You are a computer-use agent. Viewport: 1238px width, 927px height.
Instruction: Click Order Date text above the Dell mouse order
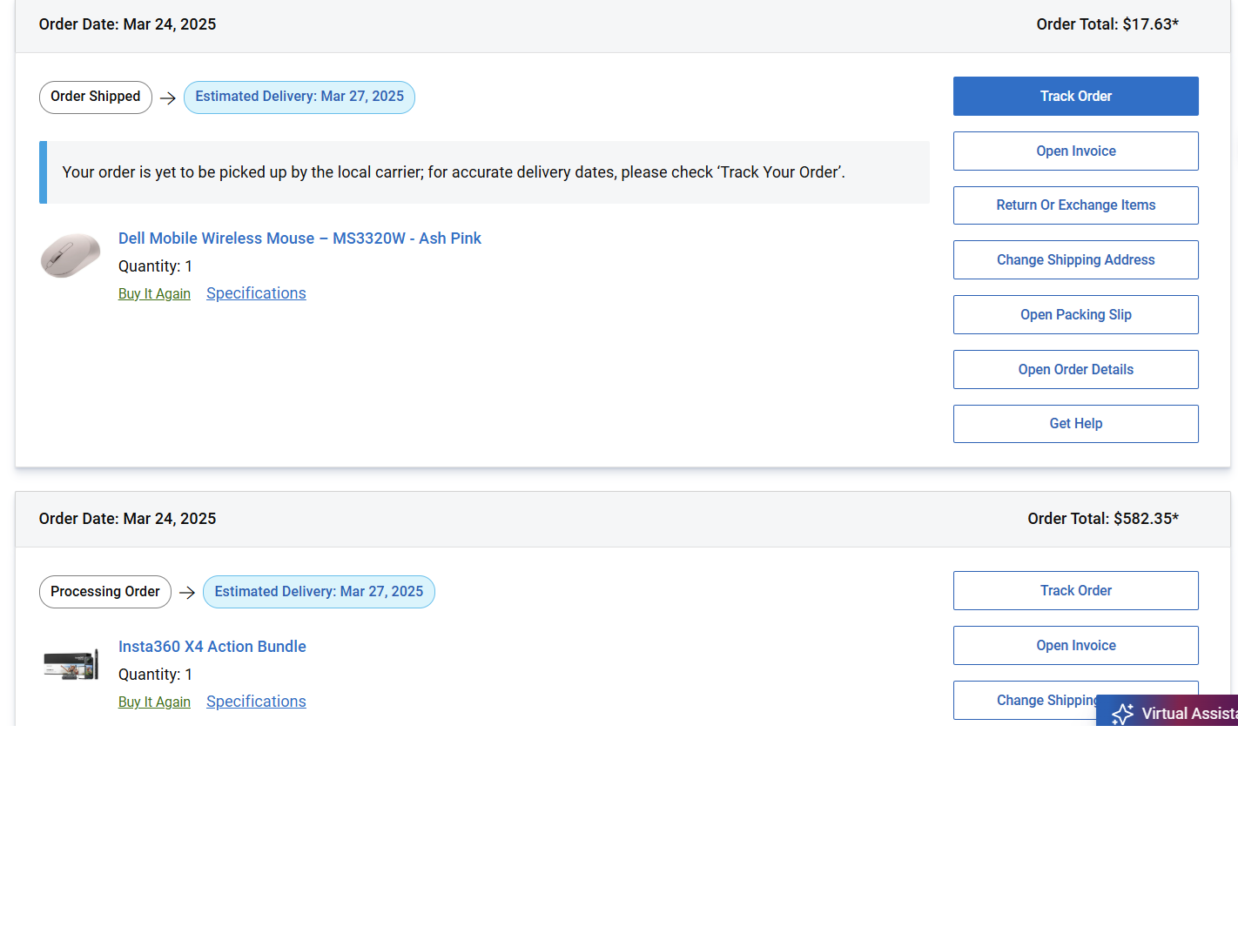point(127,24)
